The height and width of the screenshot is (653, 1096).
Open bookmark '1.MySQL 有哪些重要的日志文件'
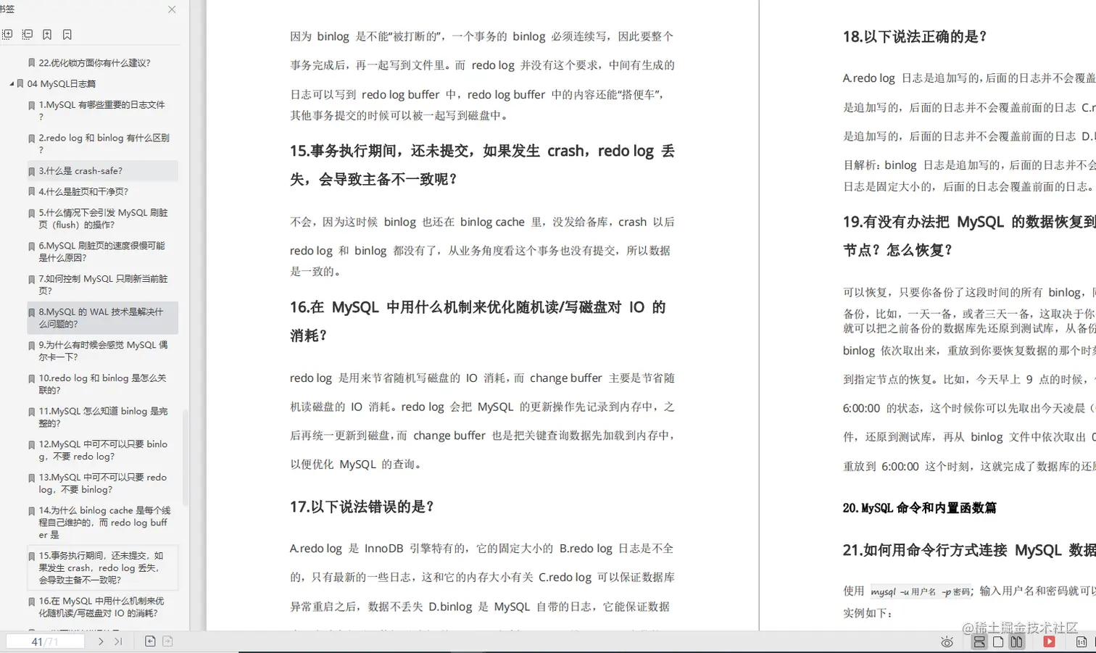click(102, 110)
